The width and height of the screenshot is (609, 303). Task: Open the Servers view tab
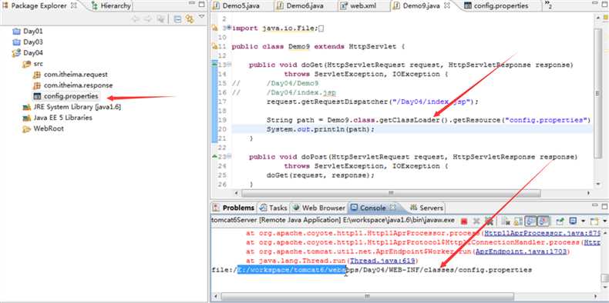(x=427, y=208)
